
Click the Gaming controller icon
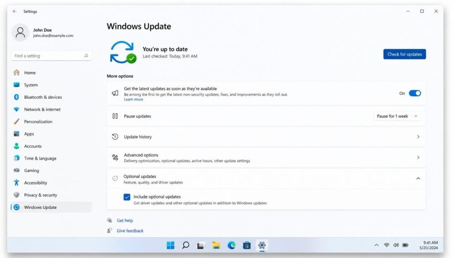click(16, 170)
